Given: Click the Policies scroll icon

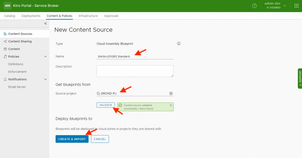Looking at the screenshot, I should click(x=5, y=56).
